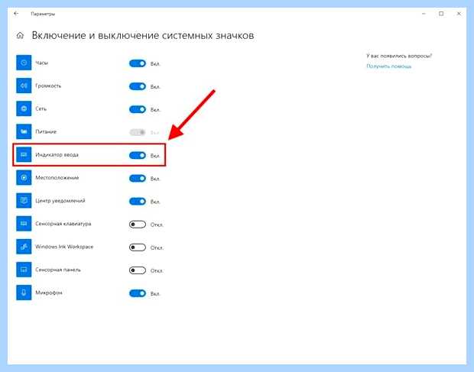Click the Windows Ink Workspace pen icon
The image size is (474, 372).
(x=24, y=247)
